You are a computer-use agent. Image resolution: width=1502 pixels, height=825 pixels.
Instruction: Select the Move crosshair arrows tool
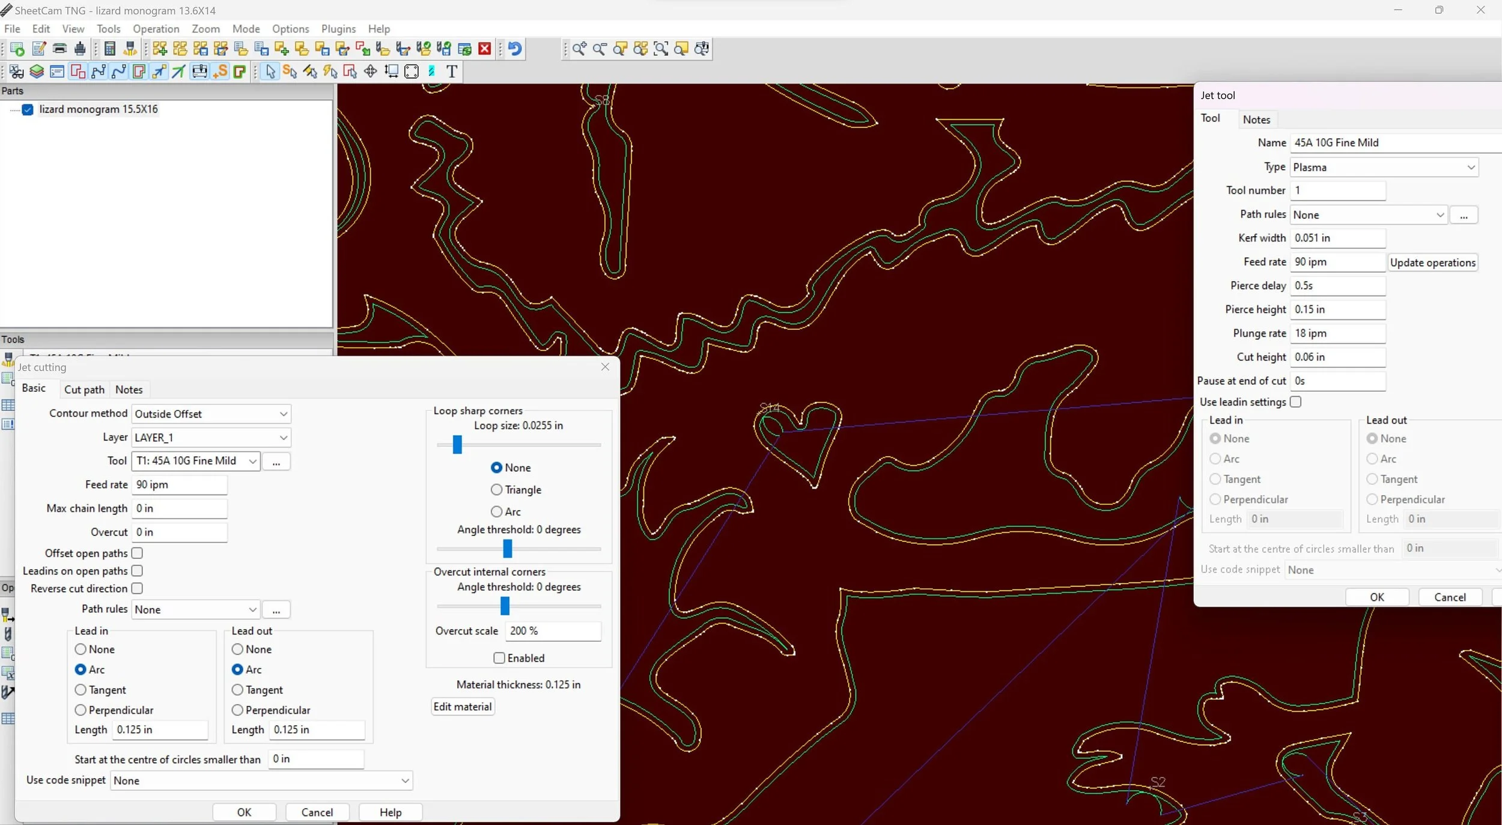tap(371, 72)
